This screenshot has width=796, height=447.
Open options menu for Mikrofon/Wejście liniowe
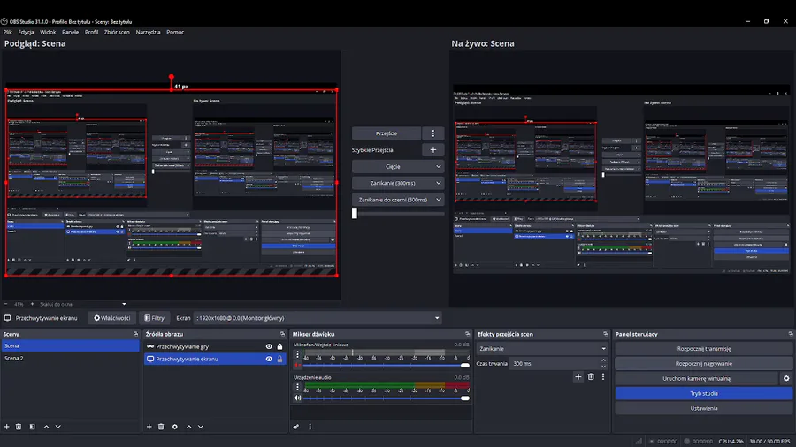click(x=297, y=354)
